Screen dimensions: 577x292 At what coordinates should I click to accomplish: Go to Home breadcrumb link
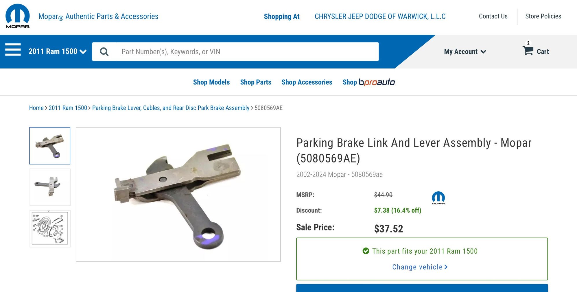(36, 108)
